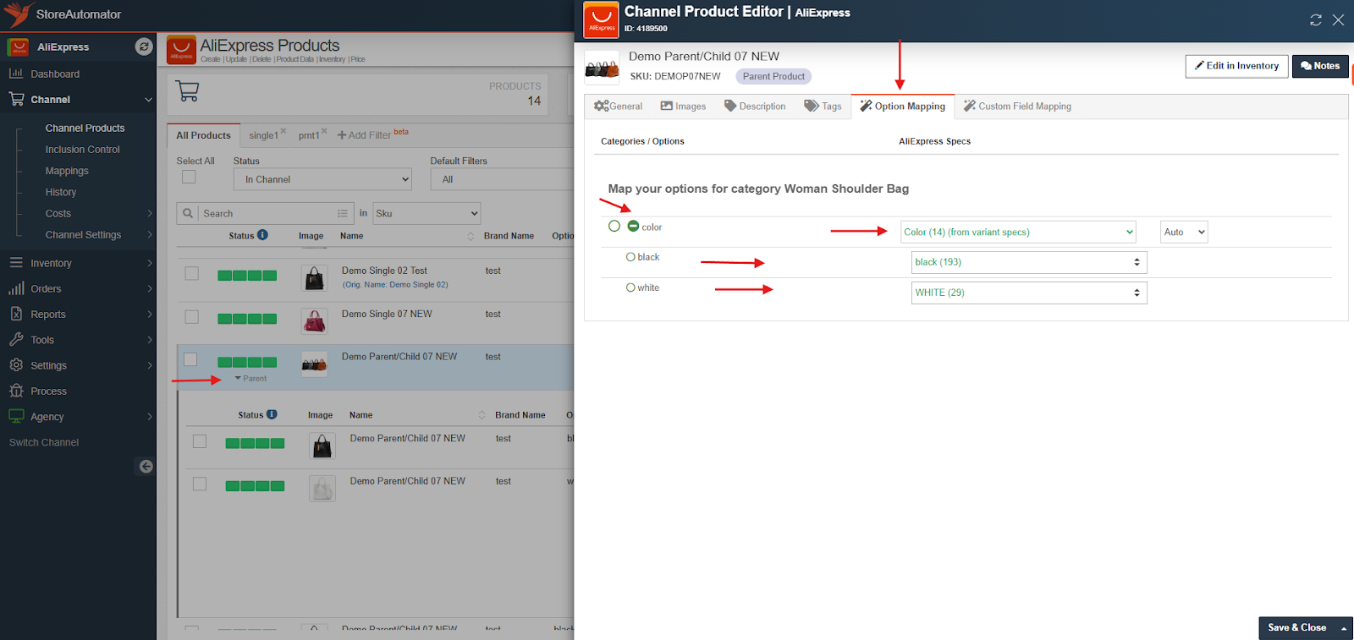Expand Costs submenu in sidebar
This screenshot has width=1354, height=640.
click(x=150, y=214)
